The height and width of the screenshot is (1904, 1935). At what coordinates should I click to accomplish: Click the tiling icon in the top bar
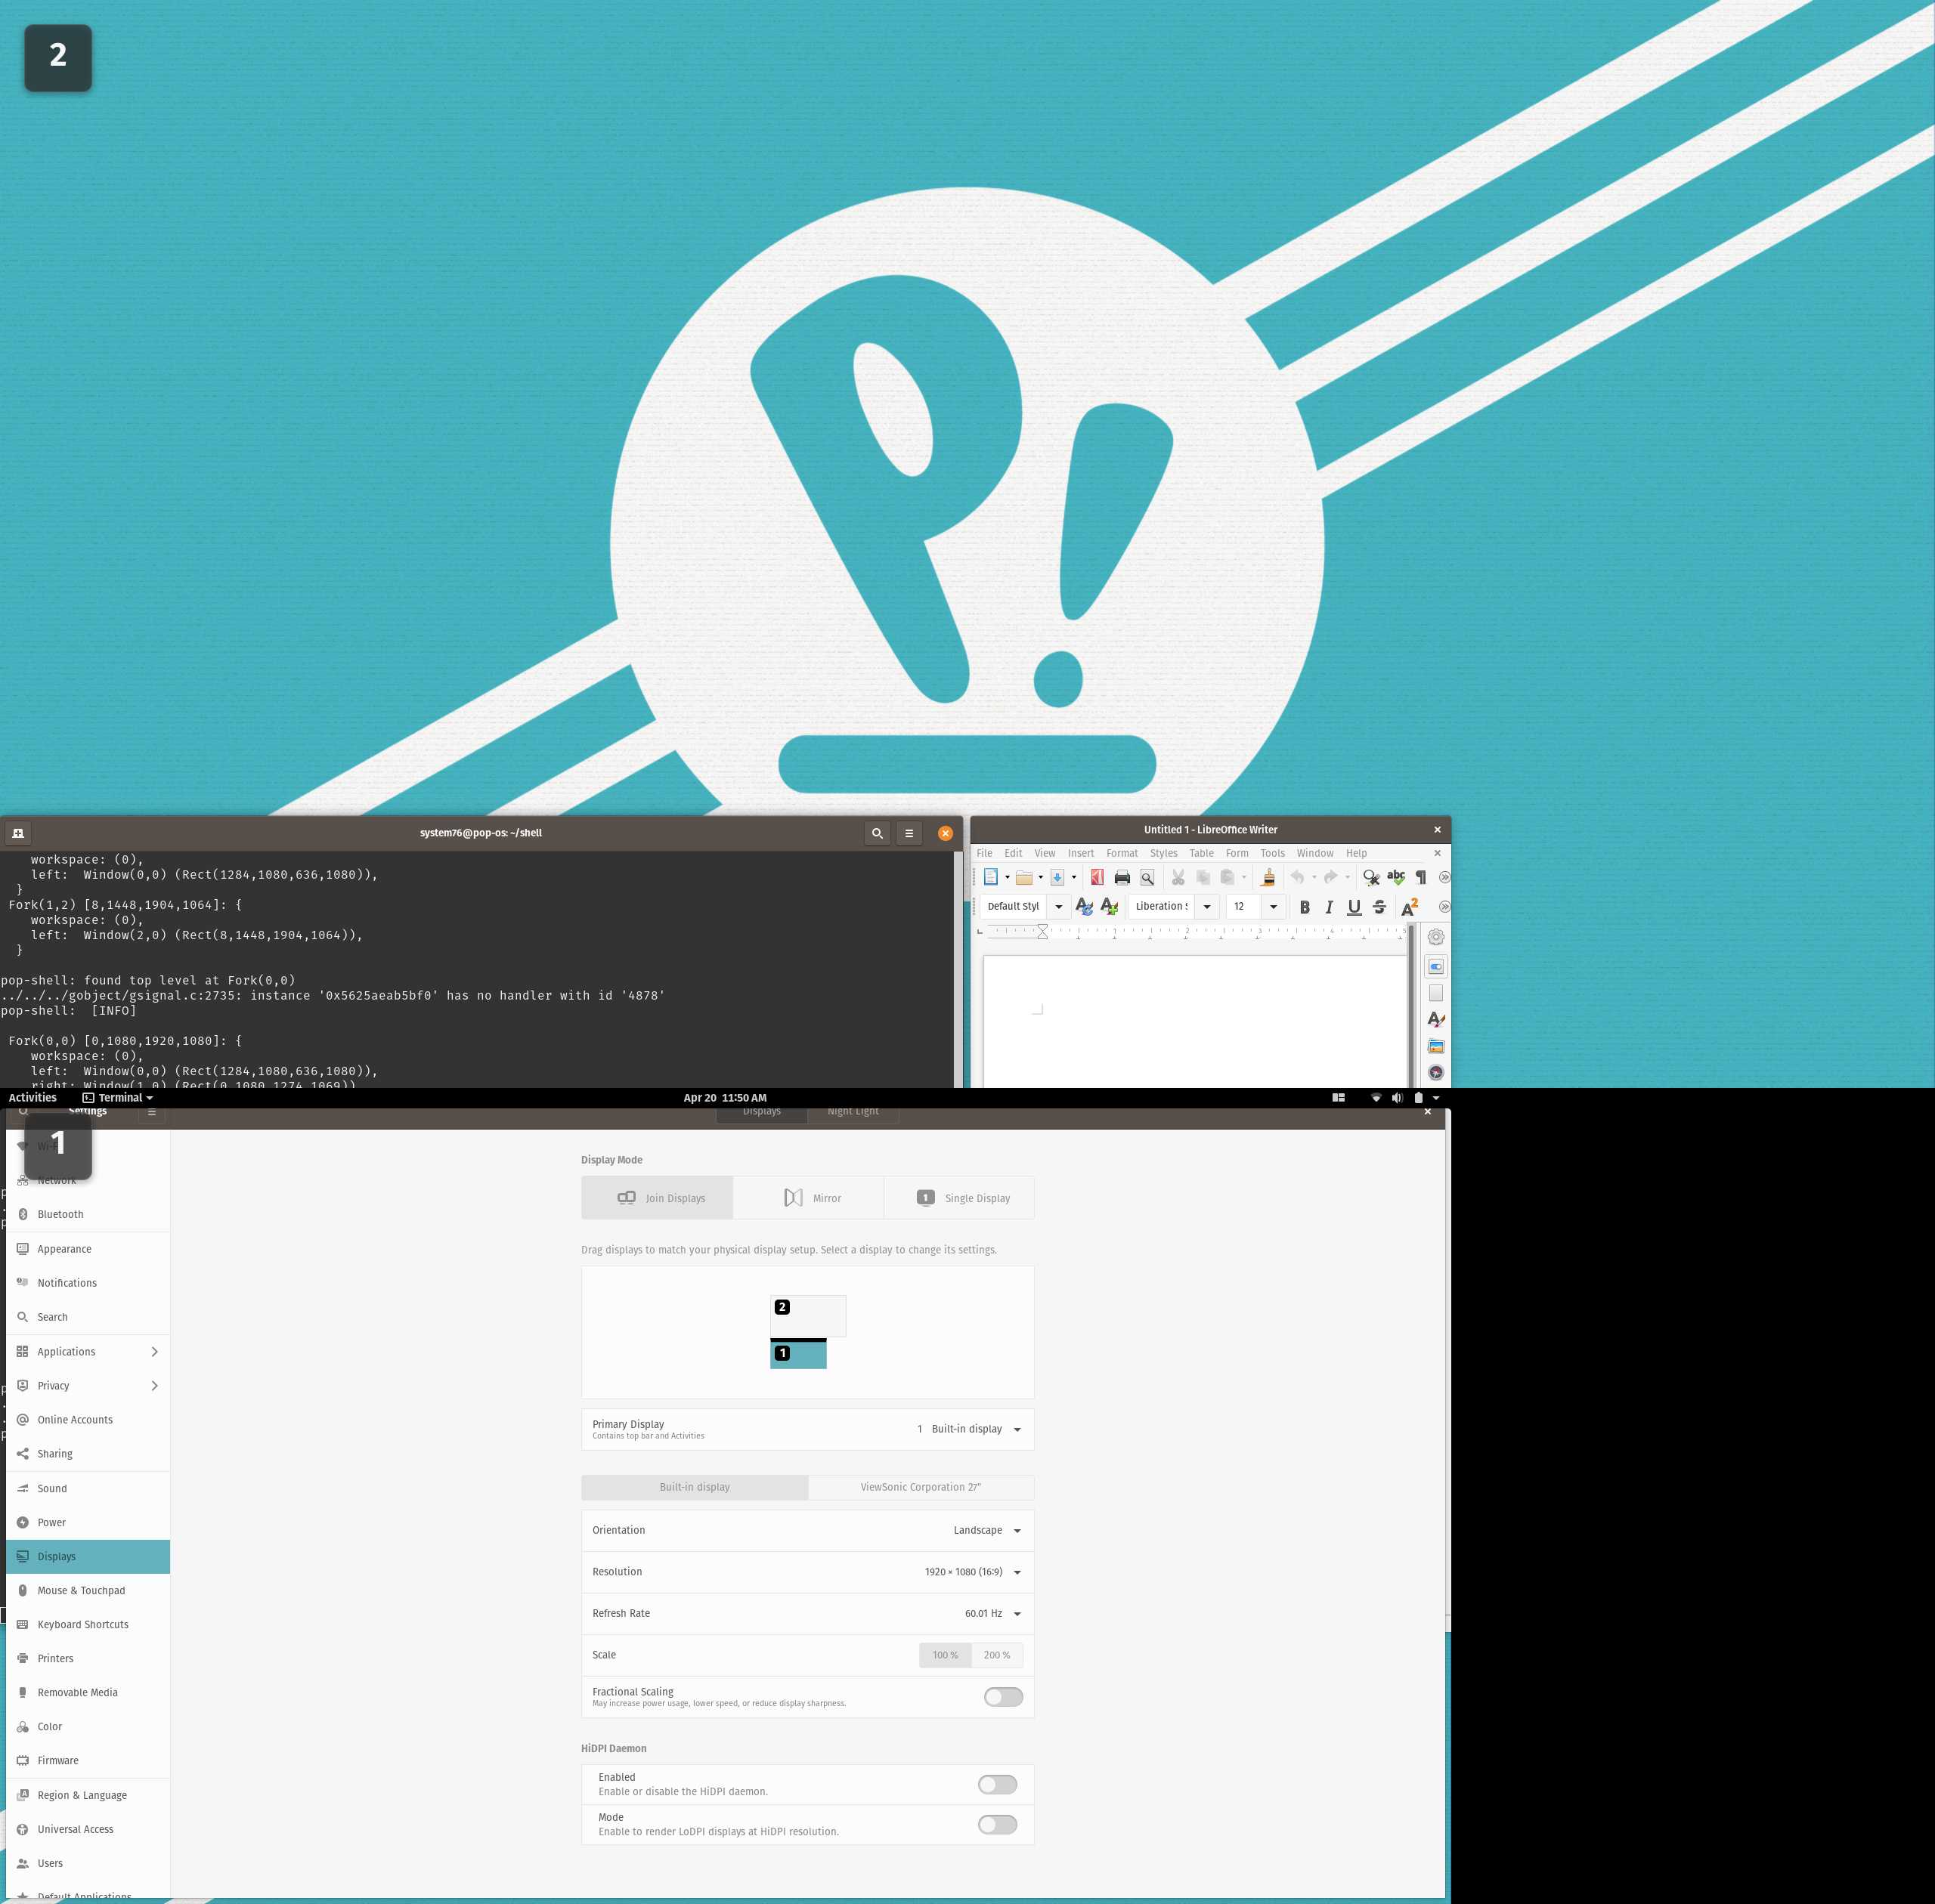pos(1339,1098)
